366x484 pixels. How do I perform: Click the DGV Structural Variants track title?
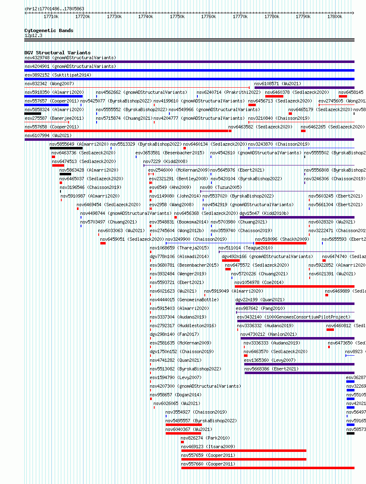(57, 53)
